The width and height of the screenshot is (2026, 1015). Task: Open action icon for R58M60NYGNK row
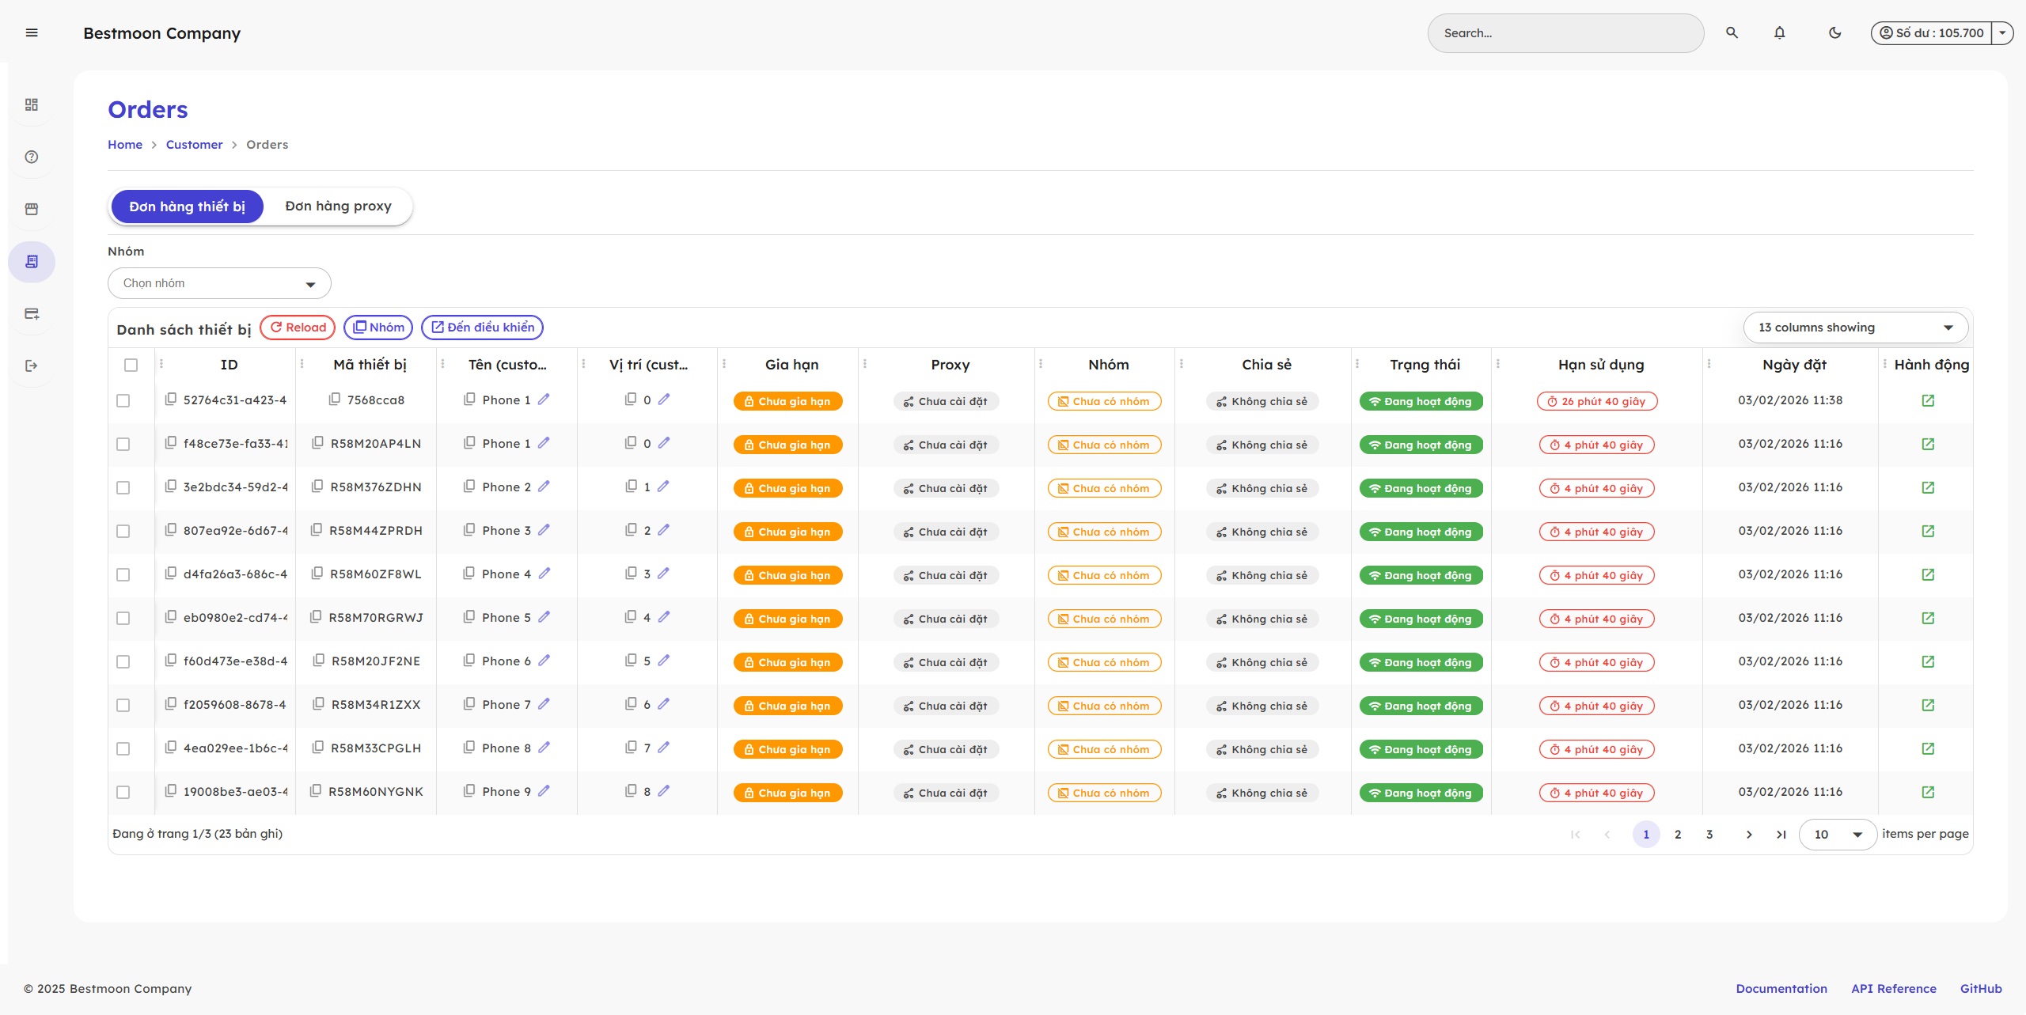[1928, 792]
